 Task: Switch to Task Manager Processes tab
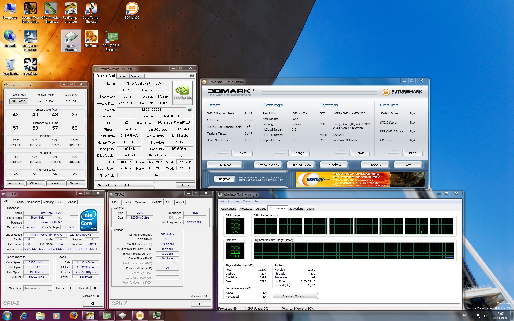pyautogui.click(x=246, y=209)
